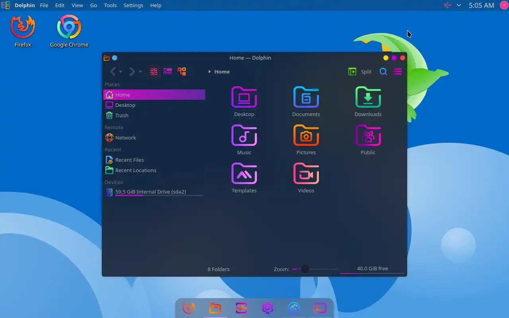Select the Downloads folder icon

(x=368, y=97)
